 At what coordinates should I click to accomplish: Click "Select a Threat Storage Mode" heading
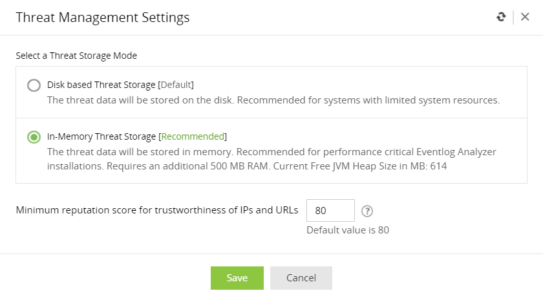76,56
